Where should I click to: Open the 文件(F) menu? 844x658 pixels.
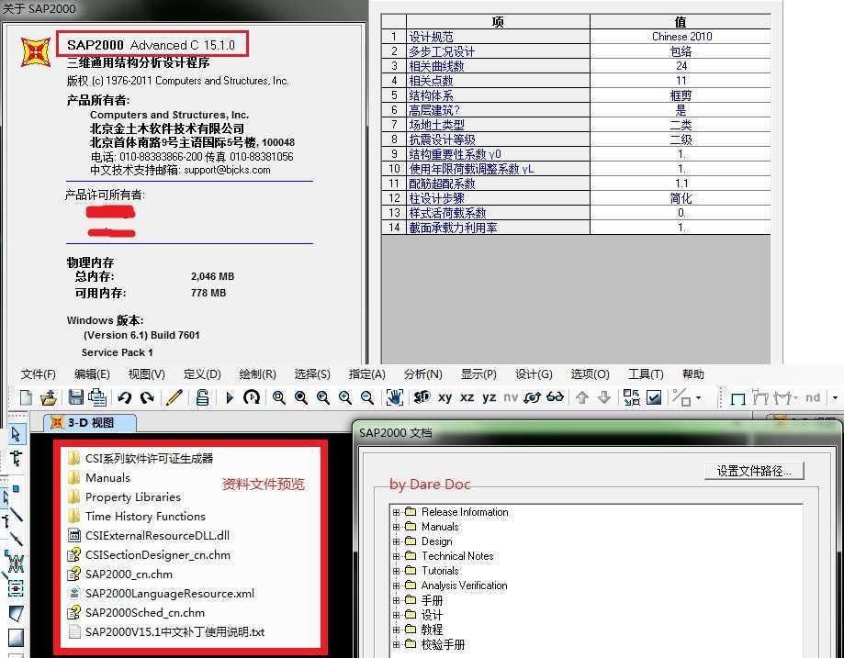pyautogui.click(x=39, y=374)
